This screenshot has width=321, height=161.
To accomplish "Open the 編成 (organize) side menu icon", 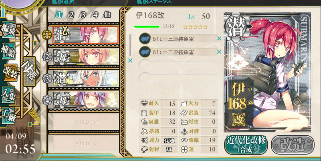I will click(8, 30).
